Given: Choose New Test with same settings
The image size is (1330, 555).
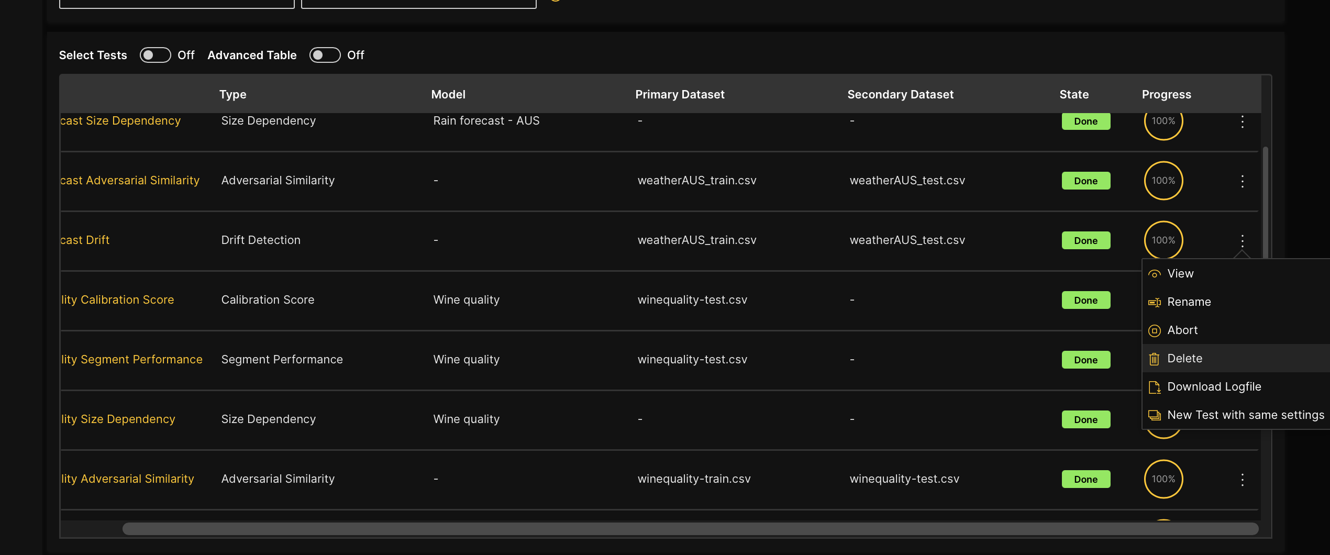Looking at the screenshot, I should [x=1245, y=415].
